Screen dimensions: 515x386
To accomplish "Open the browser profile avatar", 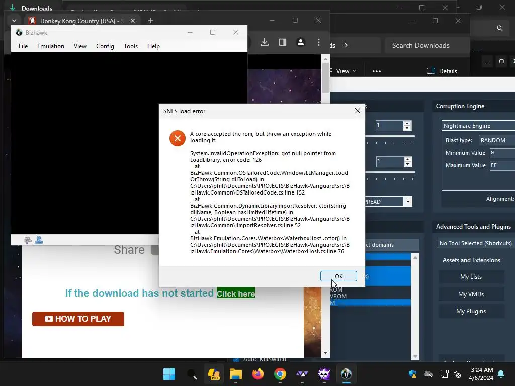I will (x=301, y=42).
